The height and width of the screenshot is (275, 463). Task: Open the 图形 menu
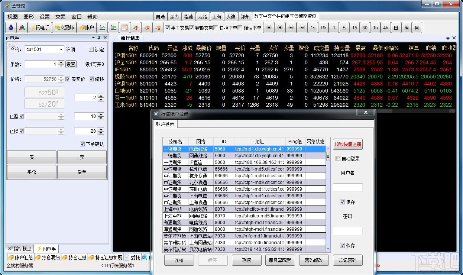coord(29,17)
